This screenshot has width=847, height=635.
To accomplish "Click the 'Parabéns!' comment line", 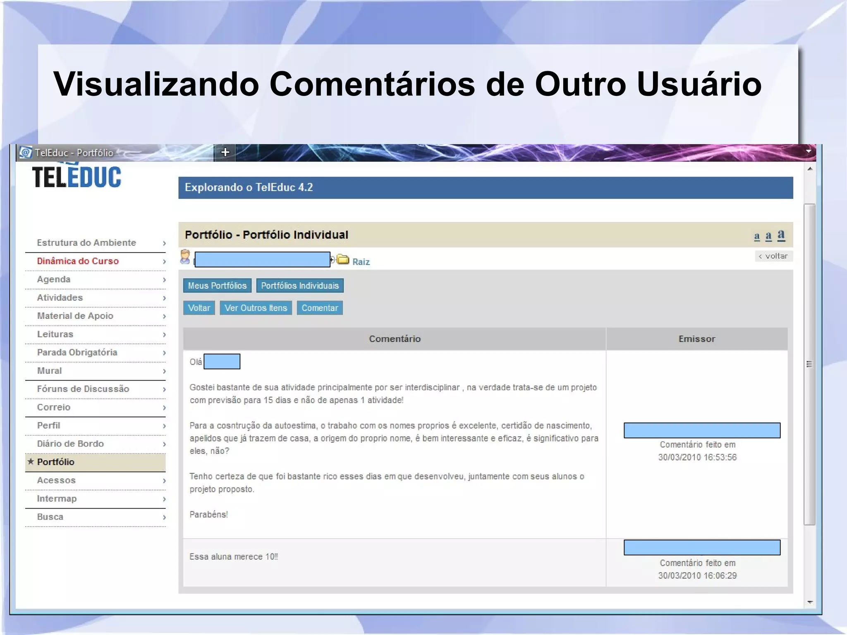I will point(209,514).
